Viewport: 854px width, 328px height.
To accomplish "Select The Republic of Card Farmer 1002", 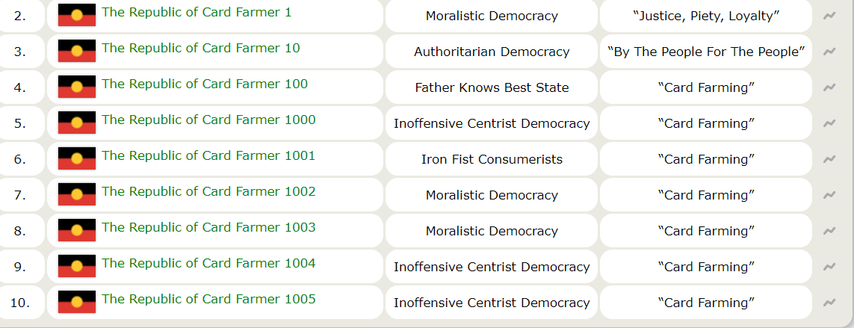I will 208,191.
